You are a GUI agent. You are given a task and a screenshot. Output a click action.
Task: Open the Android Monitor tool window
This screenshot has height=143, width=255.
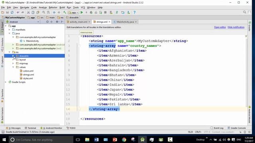(x=51, y=128)
